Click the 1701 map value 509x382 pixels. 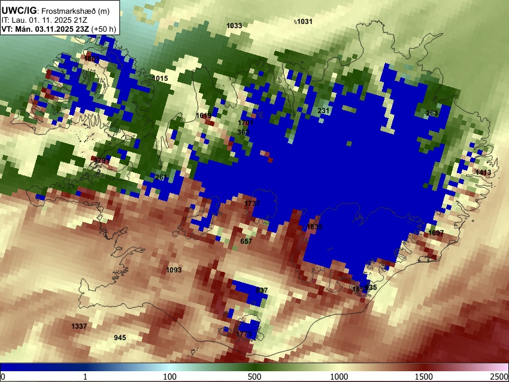click(x=246, y=123)
